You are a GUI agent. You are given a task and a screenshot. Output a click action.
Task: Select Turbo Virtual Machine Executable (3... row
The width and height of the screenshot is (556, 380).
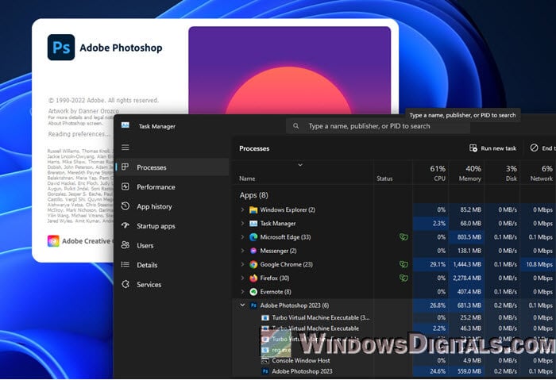tap(394, 317)
